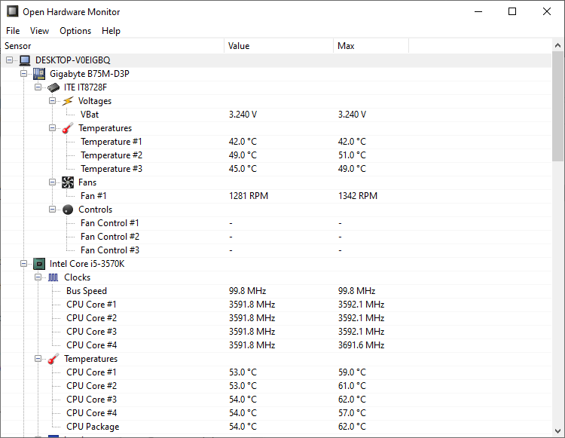Open the Options menu
The width and height of the screenshot is (565, 438).
[x=75, y=31]
